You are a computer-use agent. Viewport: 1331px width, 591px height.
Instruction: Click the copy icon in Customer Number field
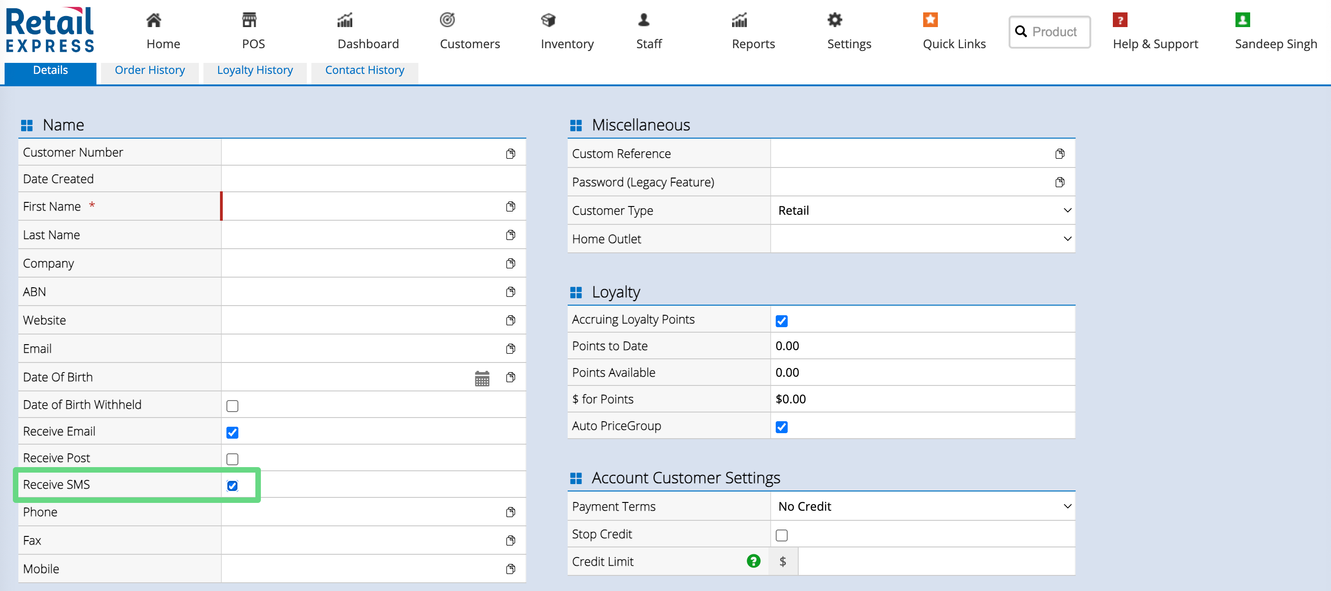[x=510, y=154]
